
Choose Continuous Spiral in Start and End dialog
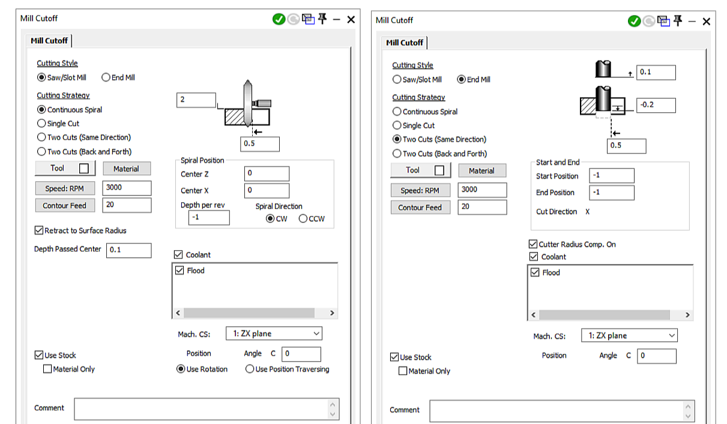(x=425, y=112)
